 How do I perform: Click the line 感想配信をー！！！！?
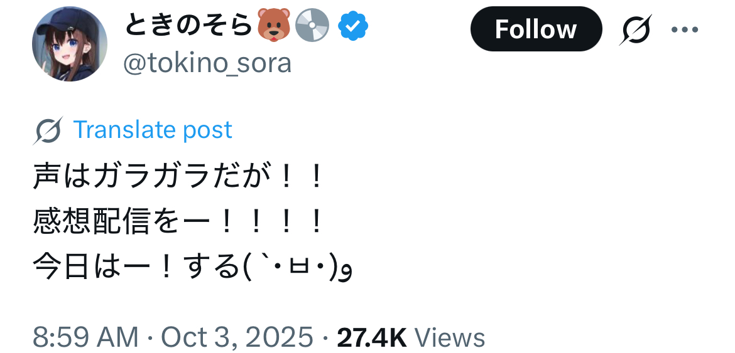[178, 223]
